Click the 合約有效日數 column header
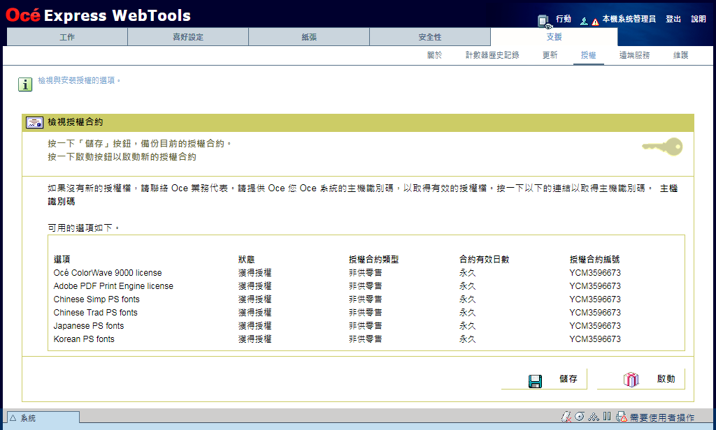Screen dimensions: 716x430 click(x=484, y=260)
